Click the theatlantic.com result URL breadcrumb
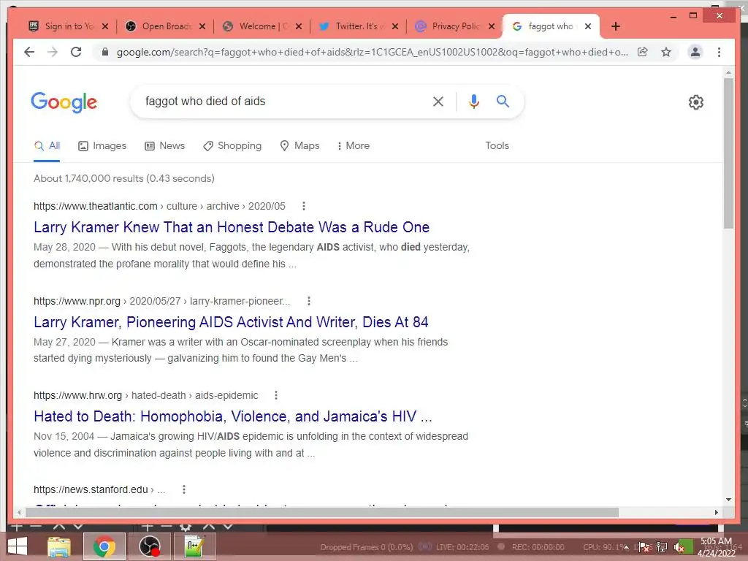The height and width of the screenshot is (561, 748). click(x=159, y=206)
